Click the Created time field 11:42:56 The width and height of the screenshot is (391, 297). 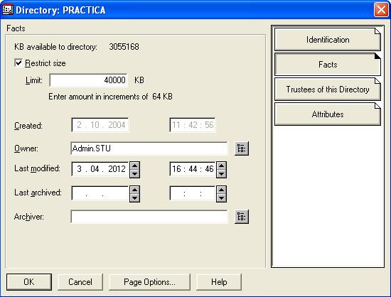click(x=193, y=125)
